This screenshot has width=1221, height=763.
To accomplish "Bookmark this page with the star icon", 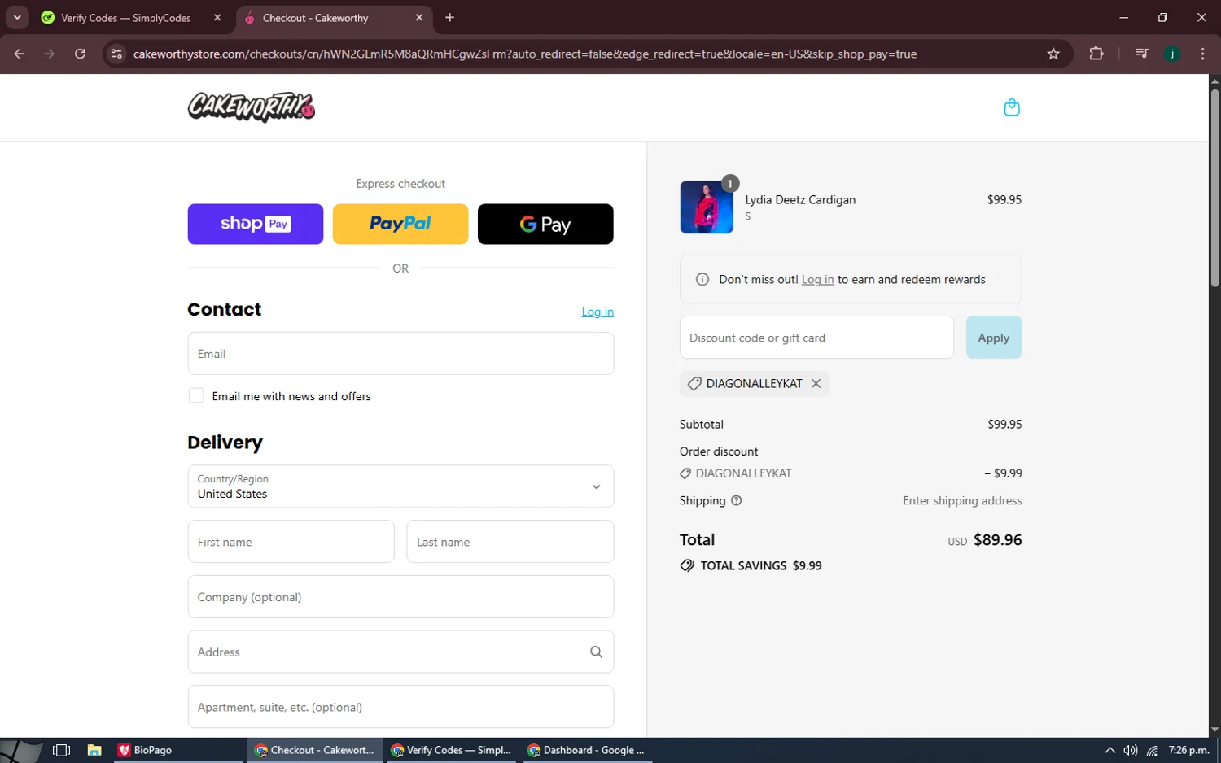I will click(x=1053, y=54).
